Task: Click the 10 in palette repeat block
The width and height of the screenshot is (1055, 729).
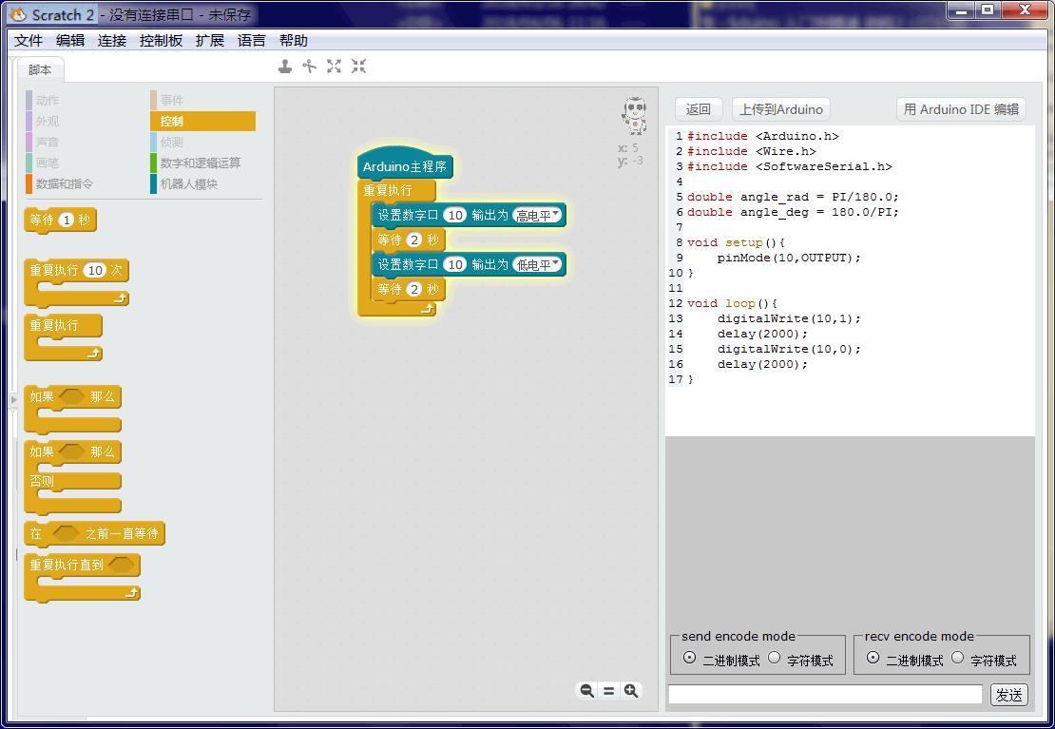Action: coord(95,270)
